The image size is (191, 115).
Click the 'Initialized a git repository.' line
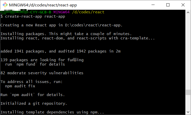pos(34,103)
